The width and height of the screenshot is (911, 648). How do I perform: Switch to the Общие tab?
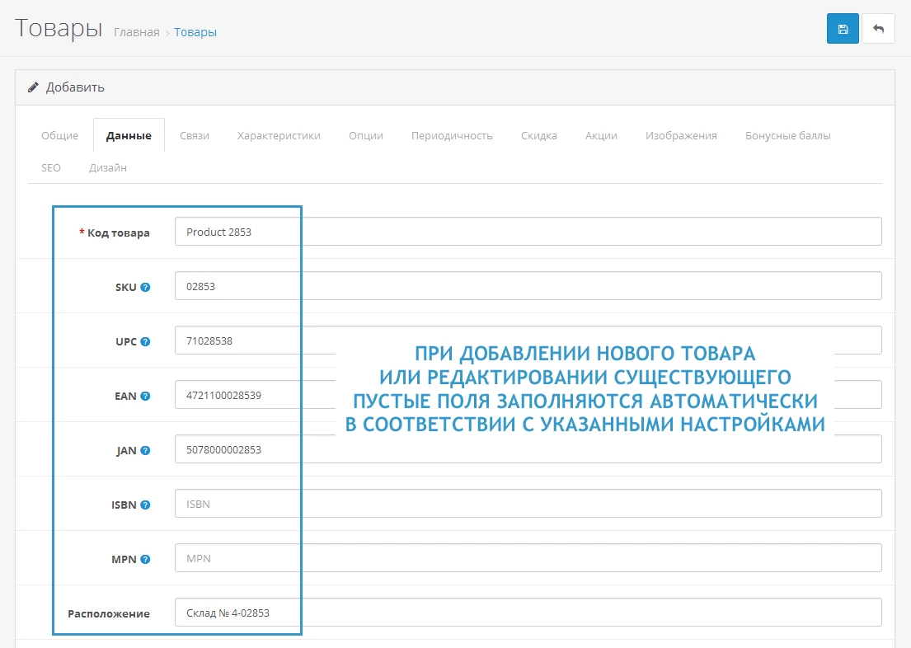point(59,136)
